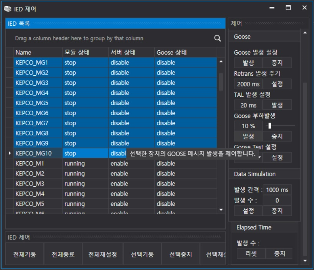Click the 리셋 button in Elapsed Time

point(251,253)
